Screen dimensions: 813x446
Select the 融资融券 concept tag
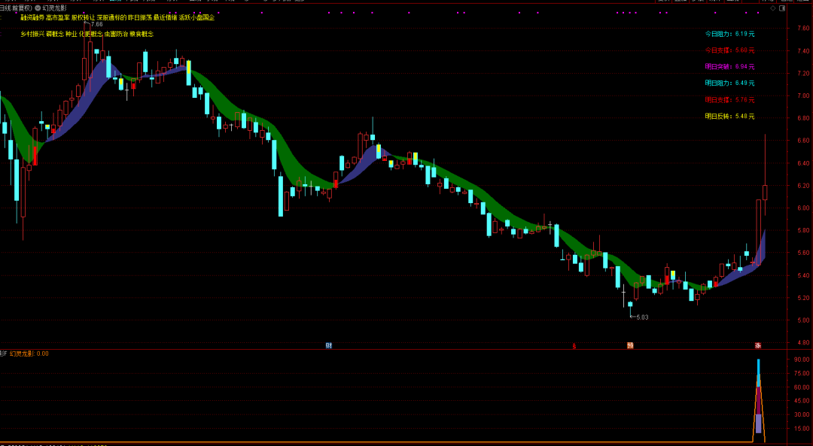(x=32, y=17)
